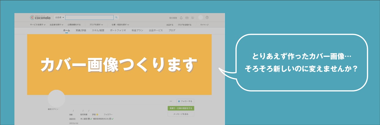Click the ブログを投稿する link
Image resolution: width=380 pixels, height=125 pixels.
tap(185, 25)
